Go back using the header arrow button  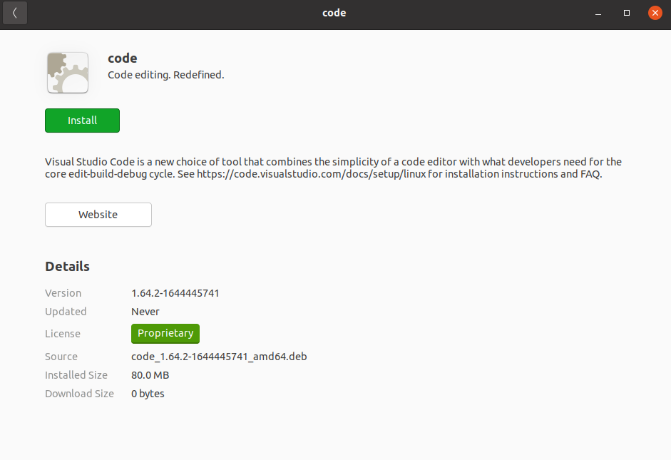click(x=15, y=13)
